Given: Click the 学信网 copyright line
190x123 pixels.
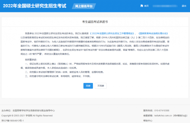Looking at the screenshot, I should pos(27,116).
